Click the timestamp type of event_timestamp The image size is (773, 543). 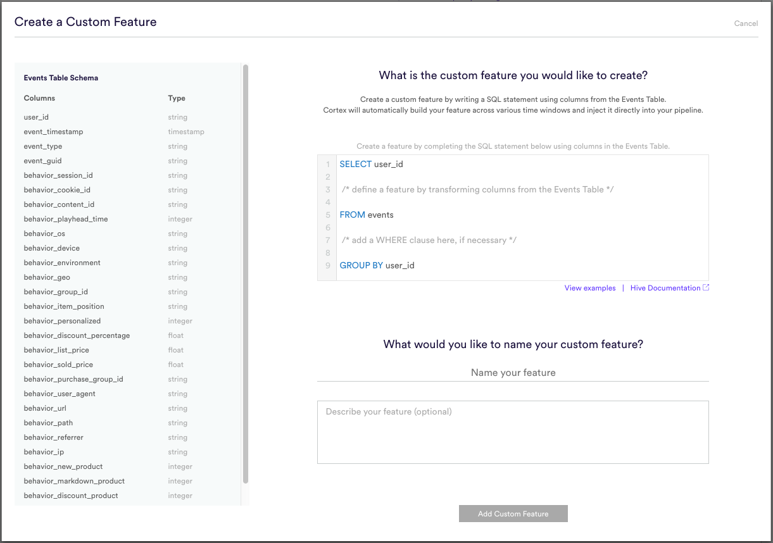point(186,132)
